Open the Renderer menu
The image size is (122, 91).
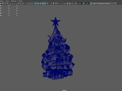tap(14, 1)
